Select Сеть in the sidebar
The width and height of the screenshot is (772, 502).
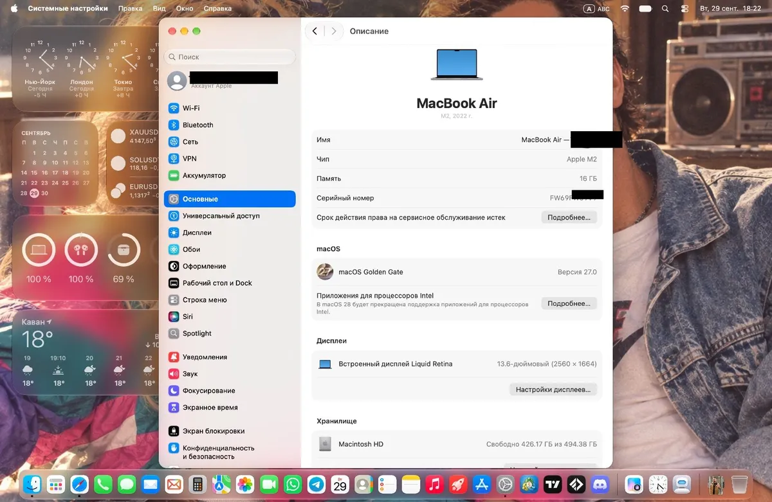pyautogui.click(x=230, y=141)
